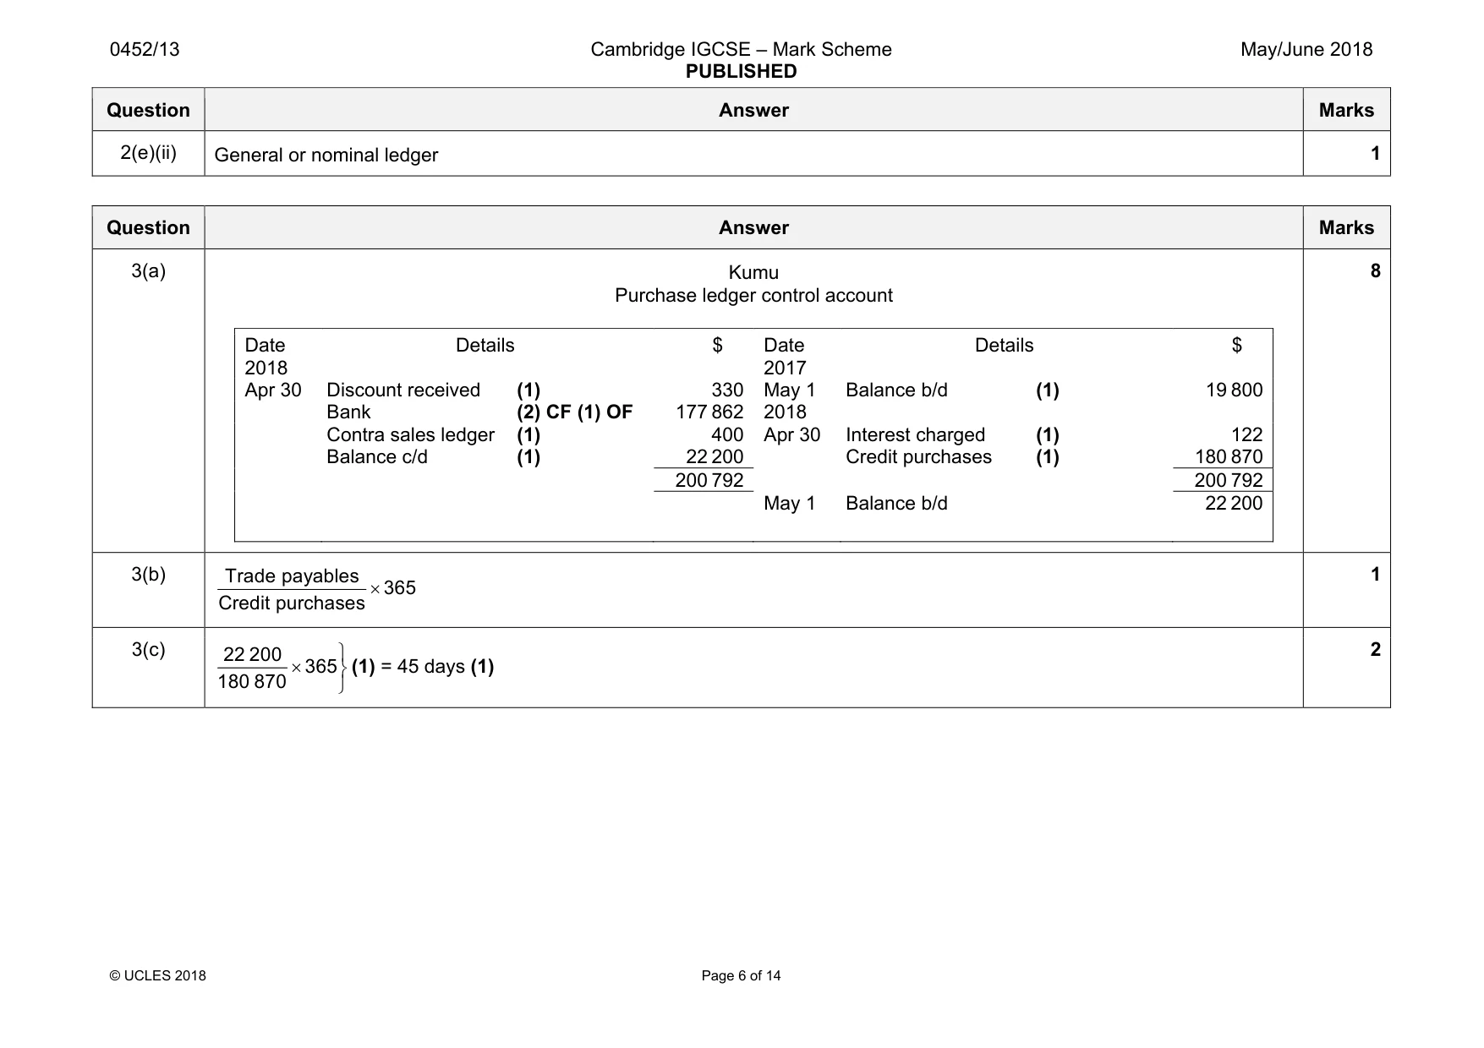Click question number '3(b)'
Viewport: 1484px width, 1048px height.
click(148, 575)
